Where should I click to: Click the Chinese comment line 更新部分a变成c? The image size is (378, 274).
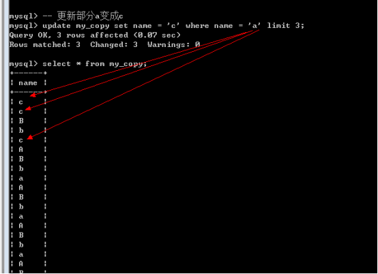tap(90, 16)
